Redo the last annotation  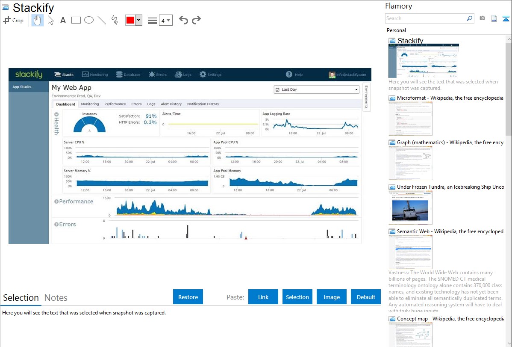point(196,20)
